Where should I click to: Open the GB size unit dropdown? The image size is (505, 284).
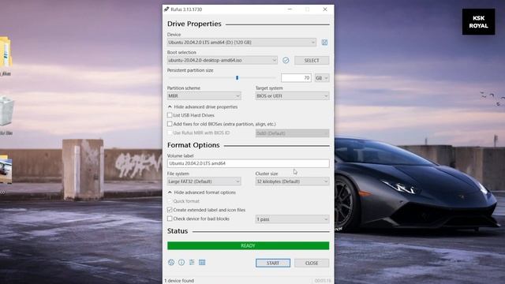click(322, 78)
